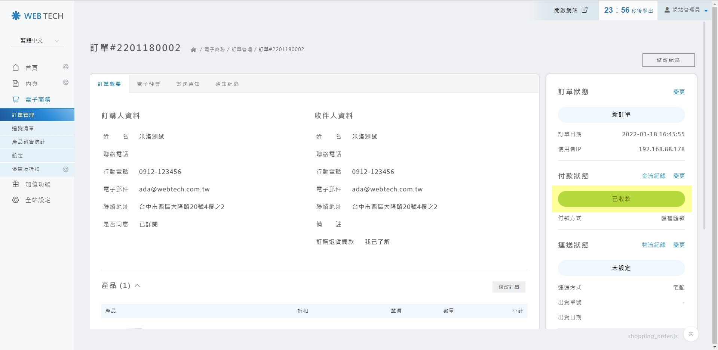The height and width of the screenshot is (350, 718).
Task: Switch to the 電子發票 tab
Action: [148, 84]
